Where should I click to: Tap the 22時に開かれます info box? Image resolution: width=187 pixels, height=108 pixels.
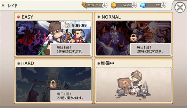[71, 96]
